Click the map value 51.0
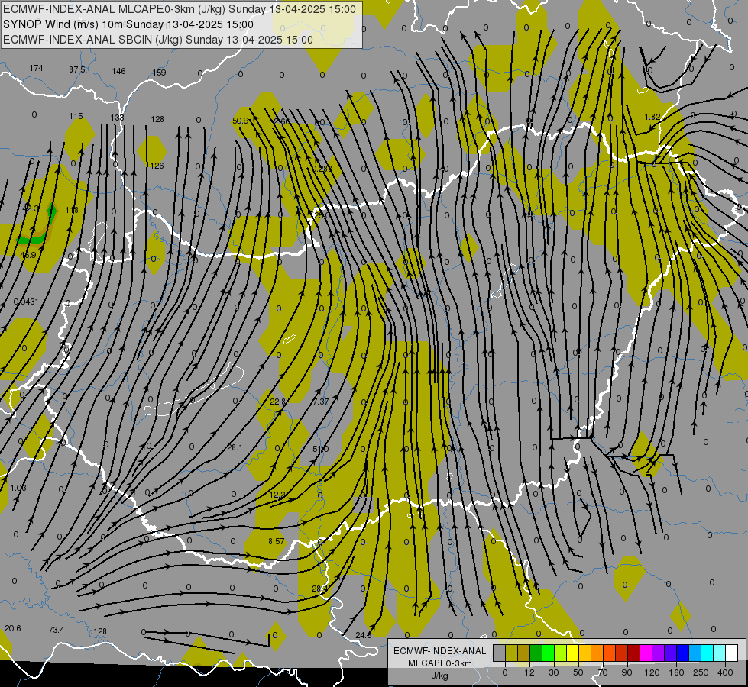Image resolution: width=748 pixels, height=687 pixels. 321,449
